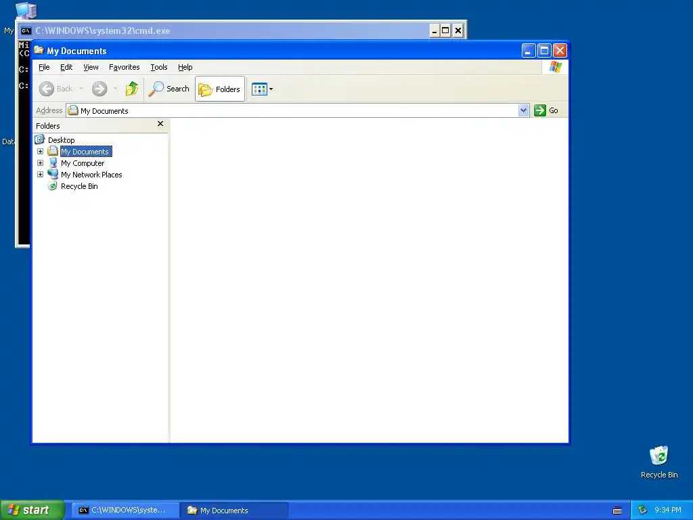Open the File menu
This screenshot has width=693, height=520.
[44, 67]
